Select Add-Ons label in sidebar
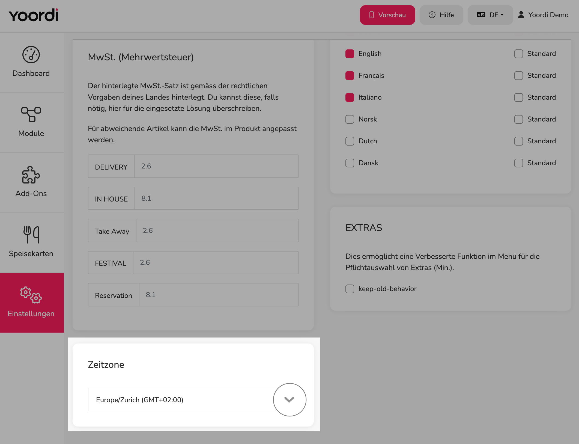Screen dimensions: 579x444 click(31, 194)
